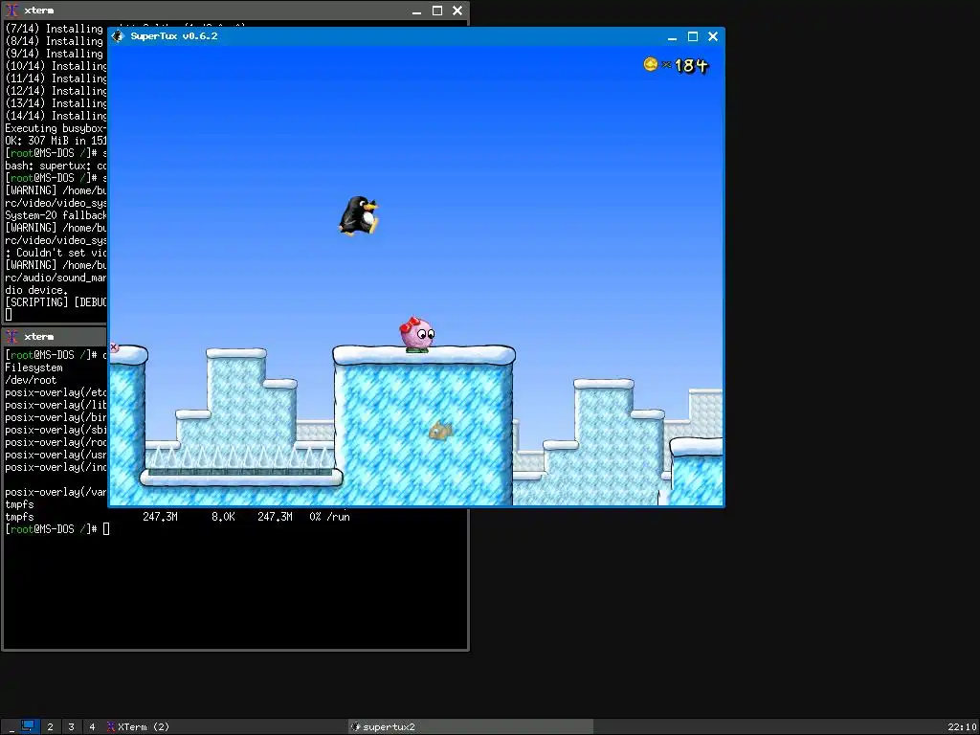The width and height of the screenshot is (980, 735).
Task: Click the '/dev/root' row in bottom xterm
Action: (x=31, y=380)
